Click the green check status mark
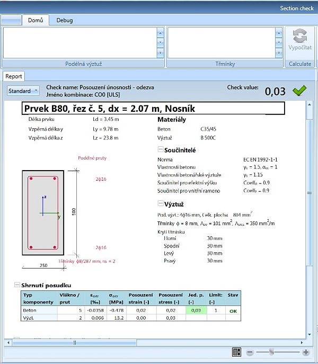The image size is (318, 364). (299, 90)
